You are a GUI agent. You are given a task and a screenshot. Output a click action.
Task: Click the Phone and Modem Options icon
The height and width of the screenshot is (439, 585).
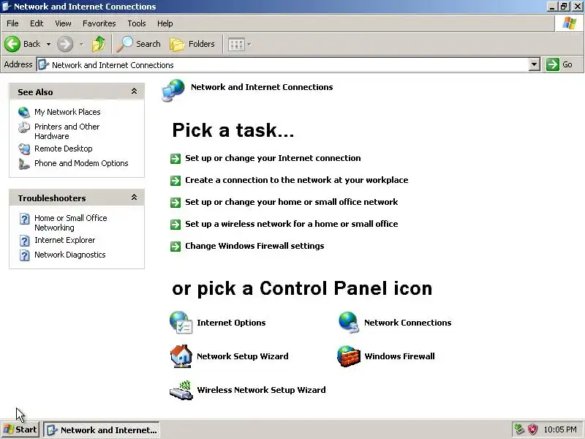click(x=24, y=163)
